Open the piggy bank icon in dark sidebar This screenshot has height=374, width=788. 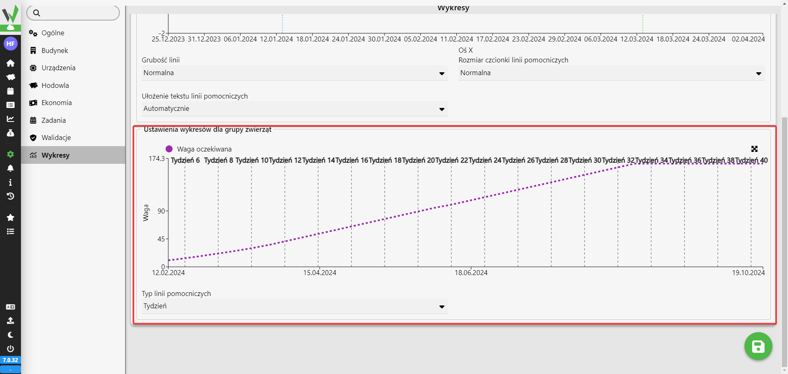[x=10, y=77]
